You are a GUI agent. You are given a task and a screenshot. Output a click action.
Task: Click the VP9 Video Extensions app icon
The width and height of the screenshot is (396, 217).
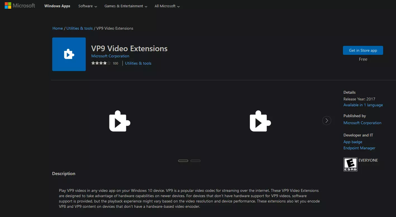coord(69,54)
